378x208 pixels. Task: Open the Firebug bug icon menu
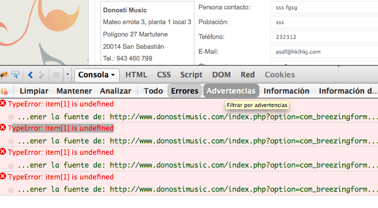click(x=4, y=75)
